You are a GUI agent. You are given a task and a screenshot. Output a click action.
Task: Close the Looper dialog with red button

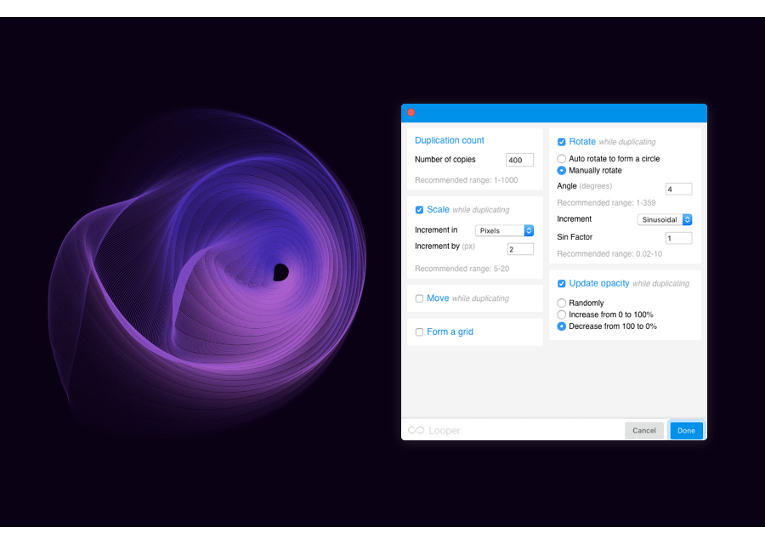[x=411, y=112]
